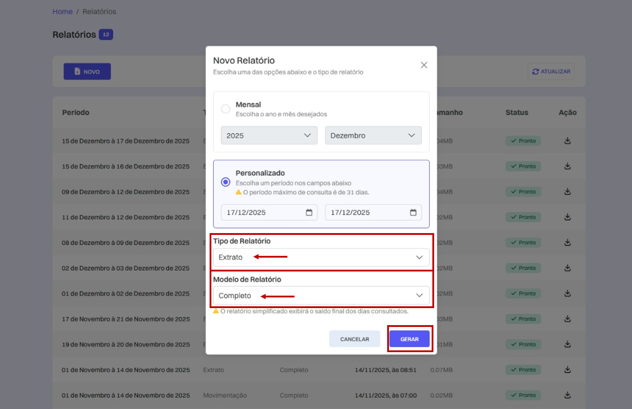
Task: Download the 15 à 17 de Dezembro report
Action: [x=568, y=141]
